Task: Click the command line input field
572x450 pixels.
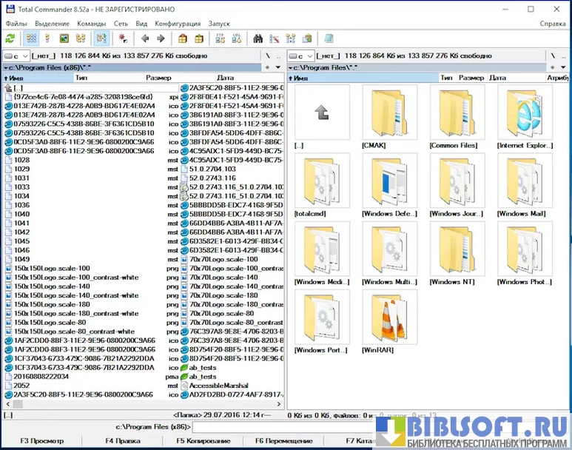Action: (x=281, y=427)
